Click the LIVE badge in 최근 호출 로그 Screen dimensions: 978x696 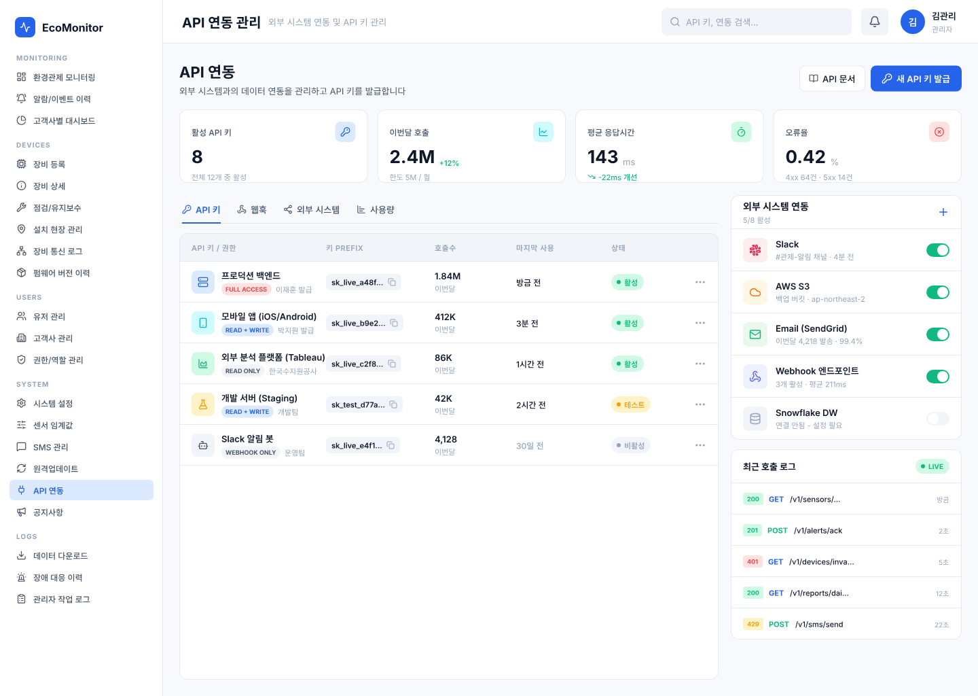pyautogui.click(x=932, y=466)
